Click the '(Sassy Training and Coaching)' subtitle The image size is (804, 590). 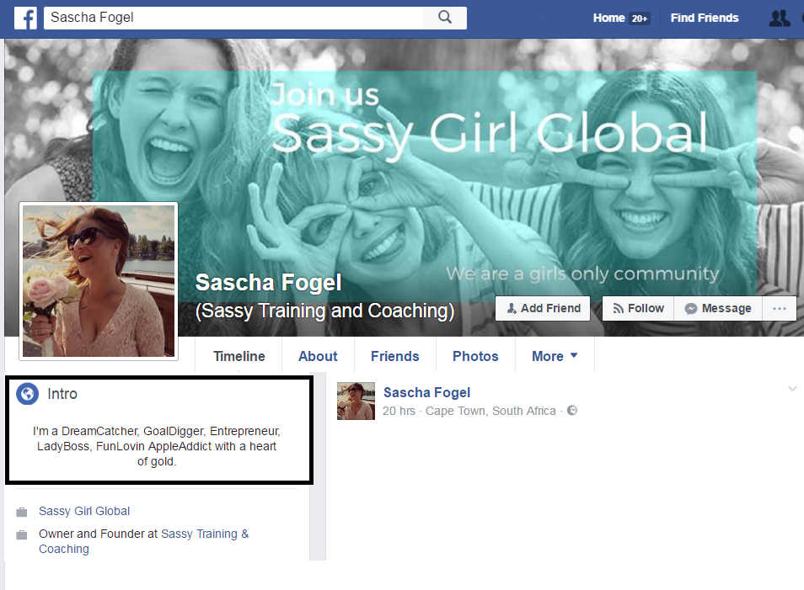(324, 311)
